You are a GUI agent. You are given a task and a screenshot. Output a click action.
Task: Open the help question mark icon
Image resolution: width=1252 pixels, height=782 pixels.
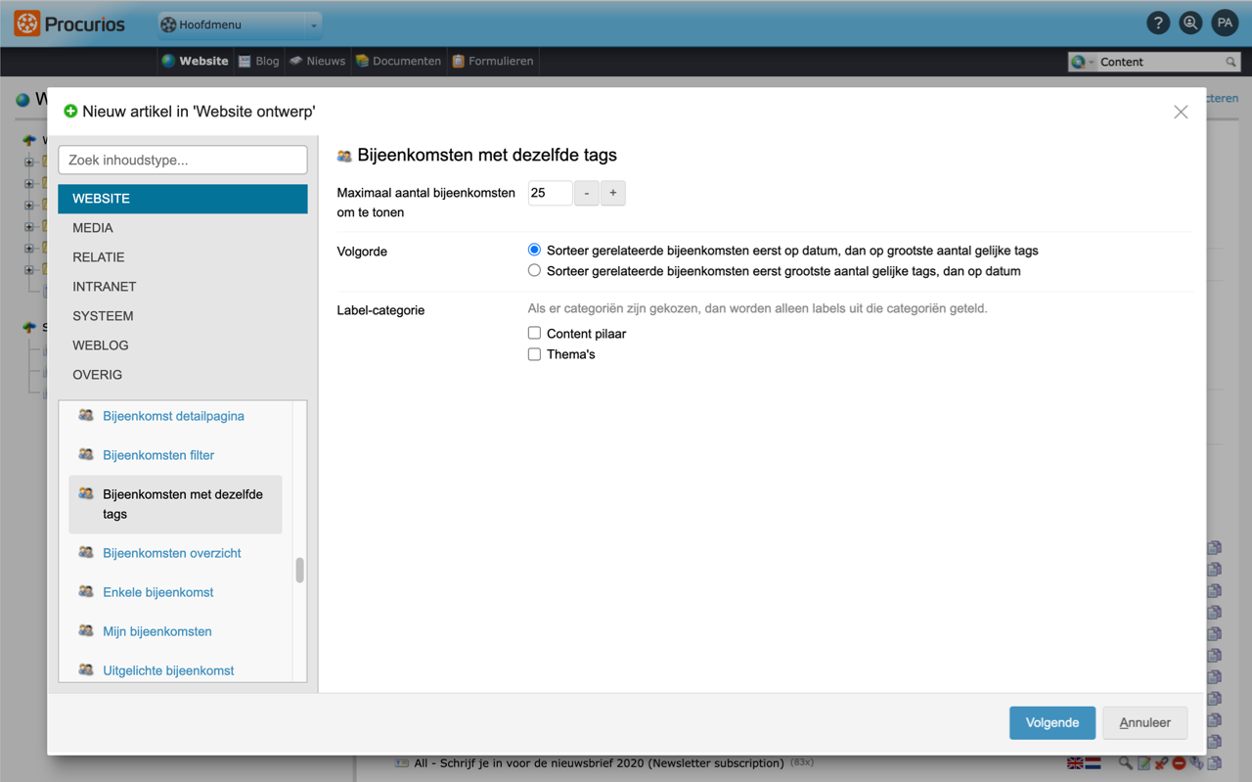coord(1158,23)
